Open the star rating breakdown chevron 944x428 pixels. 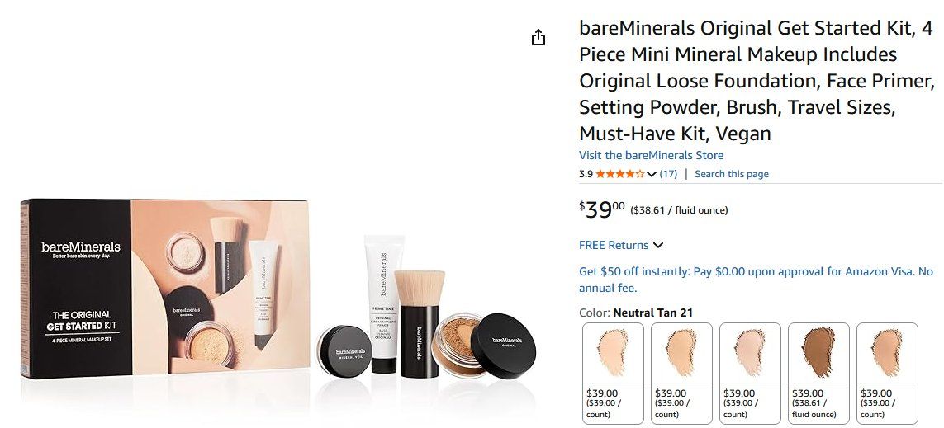652,174
